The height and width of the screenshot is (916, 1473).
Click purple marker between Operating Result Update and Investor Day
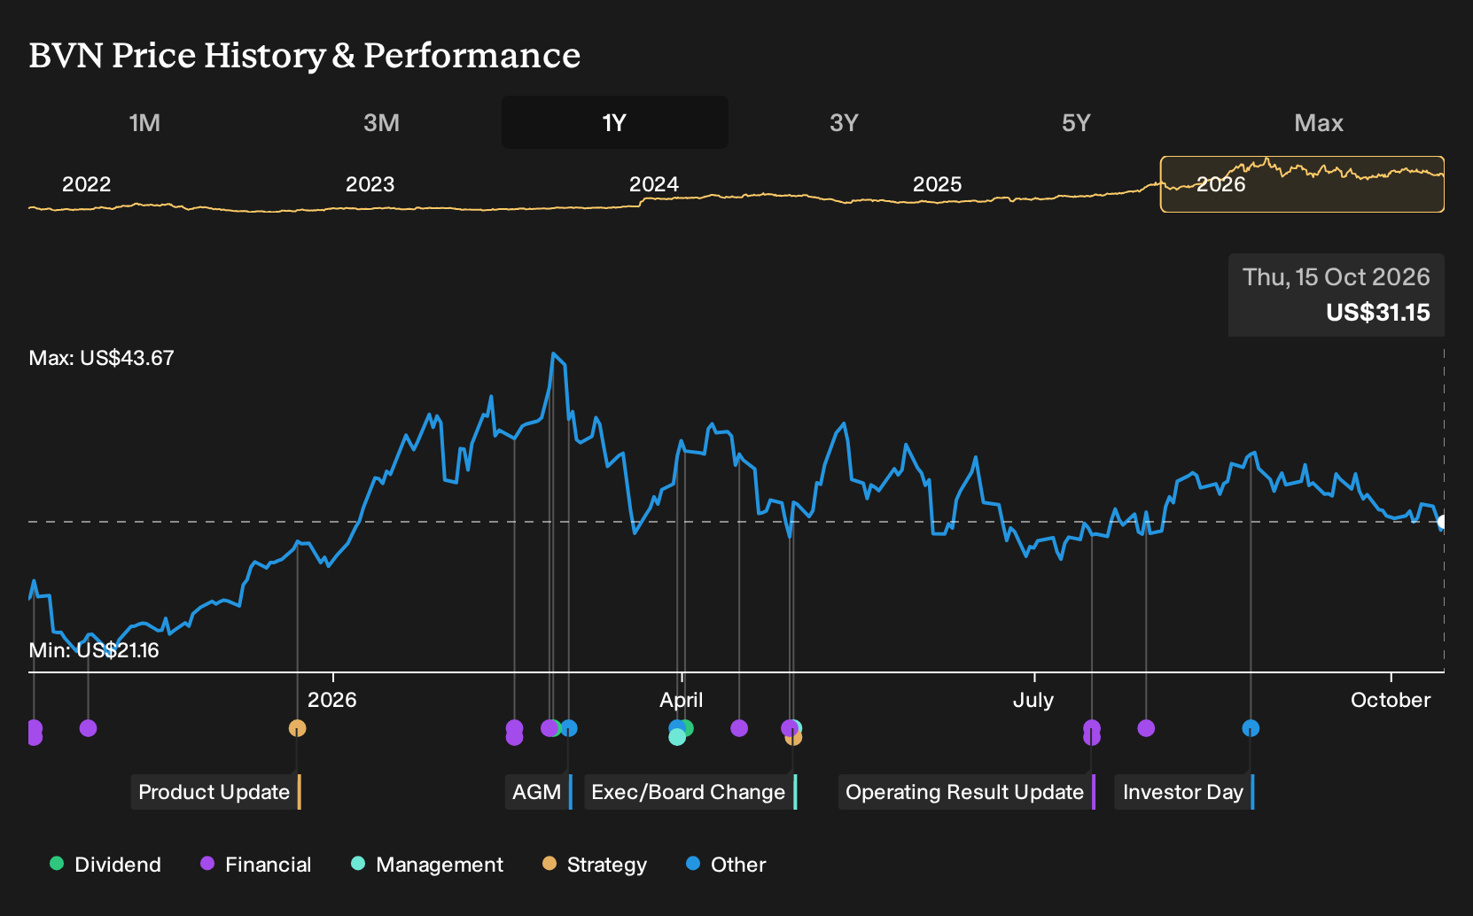click(1146, 728)
